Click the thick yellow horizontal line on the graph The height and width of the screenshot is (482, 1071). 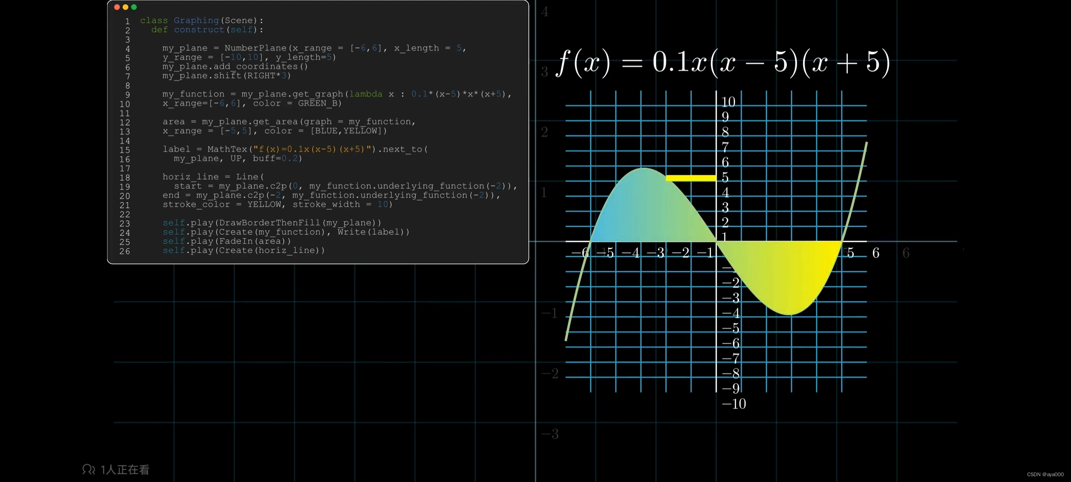point(690,178)
